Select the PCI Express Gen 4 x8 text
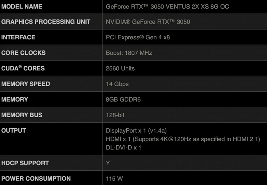This screenshot has width=267, height=185. click(x=138, y=37)
